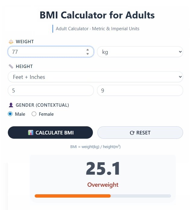Click the person icon beside GENDER

coord(11,105)
